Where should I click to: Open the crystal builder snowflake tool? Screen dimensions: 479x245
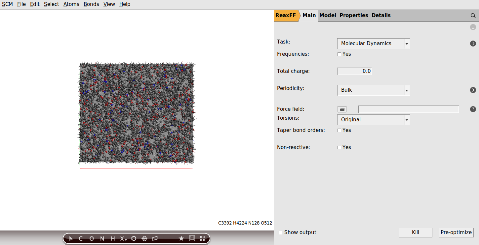pos(144,238)
